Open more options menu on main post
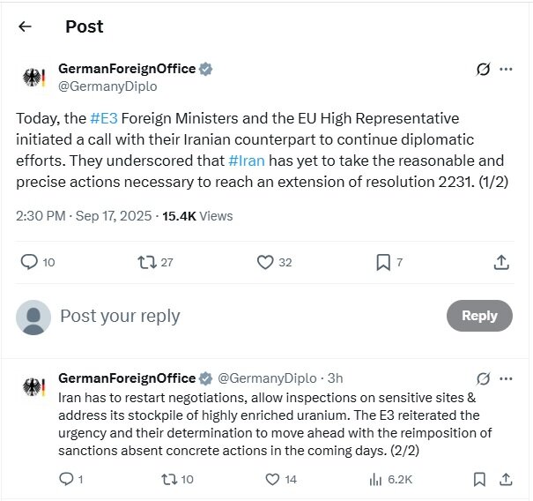This screenshot has width=533, height=501. [x=506, y=70]
